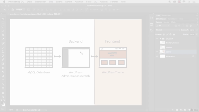The image size is (199, 112).
Task: Open the Datei menu
Action: pyautogui.click(x=30, y=2)
